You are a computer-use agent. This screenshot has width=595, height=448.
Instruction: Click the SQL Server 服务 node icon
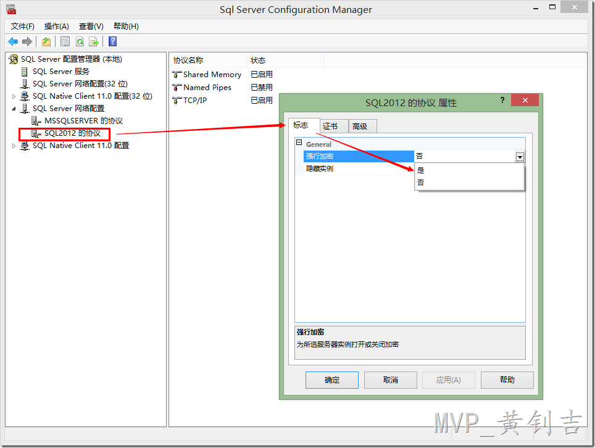tap(25, 72)
